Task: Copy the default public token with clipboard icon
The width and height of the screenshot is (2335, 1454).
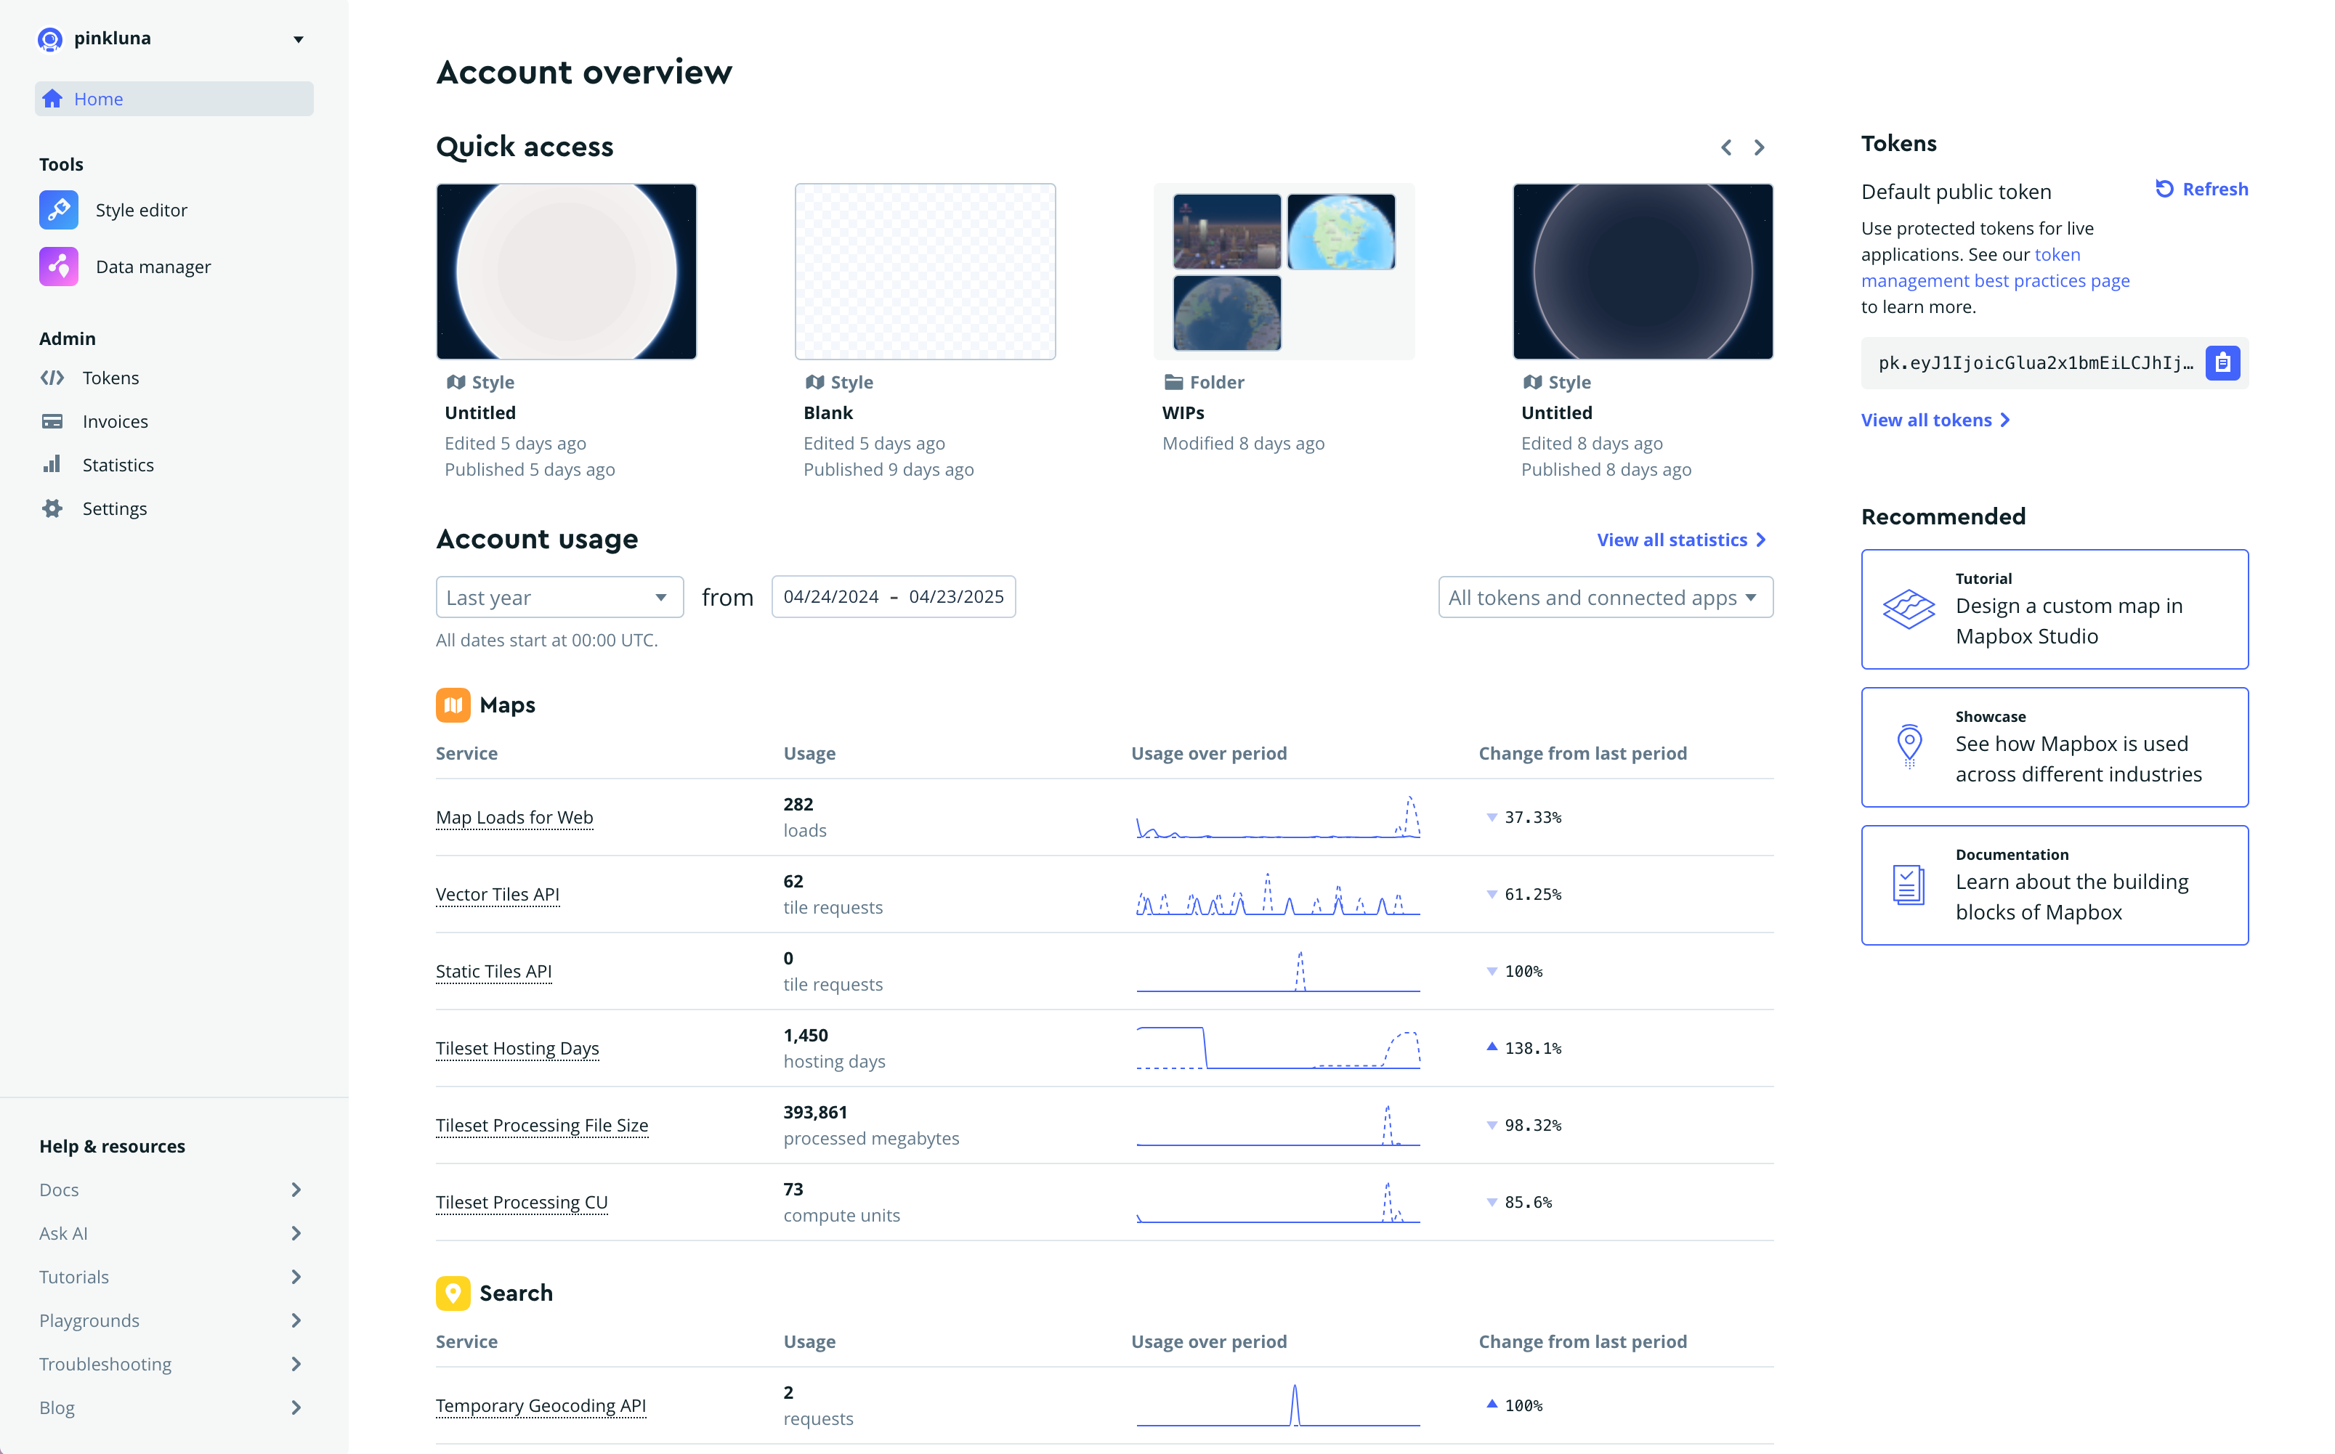Action: pyautogui.click(x=2222, y=362)
